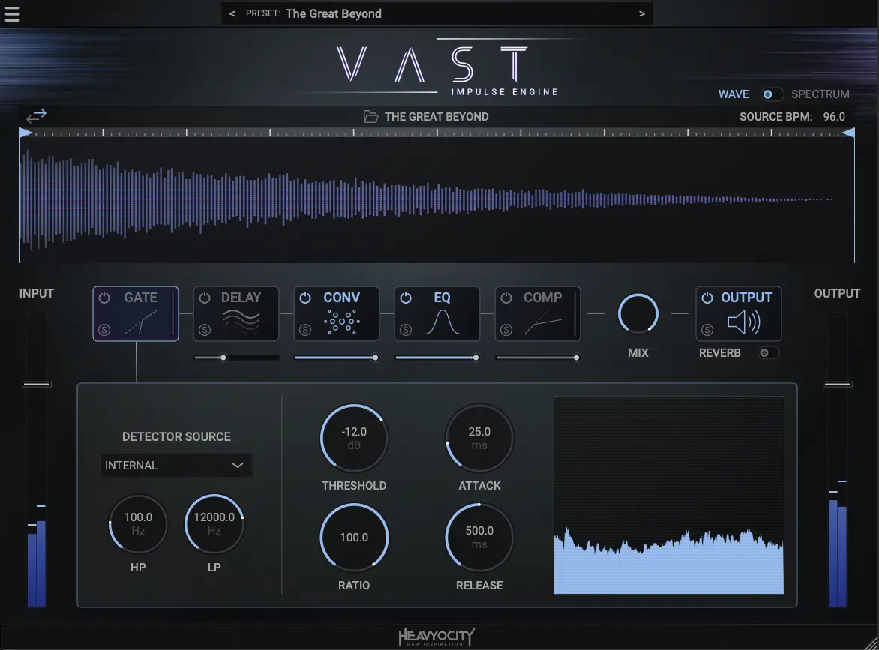
Task: Select the DELAY waves icon
Action: click(x=241, y=322)
